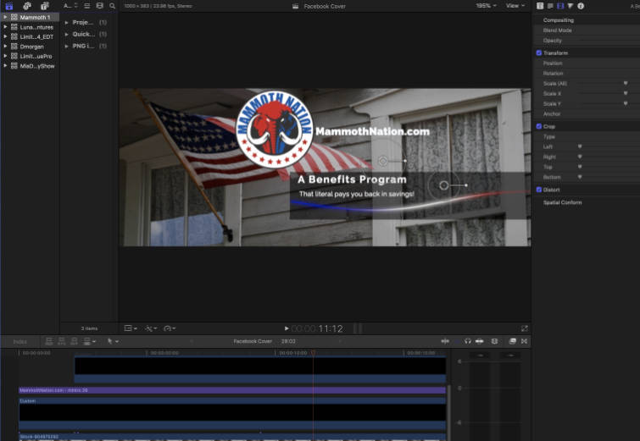Viewport: 640px width, 441px height.
Task: Expand the MiaD...yShow library
Action: [x=5, y=66]
